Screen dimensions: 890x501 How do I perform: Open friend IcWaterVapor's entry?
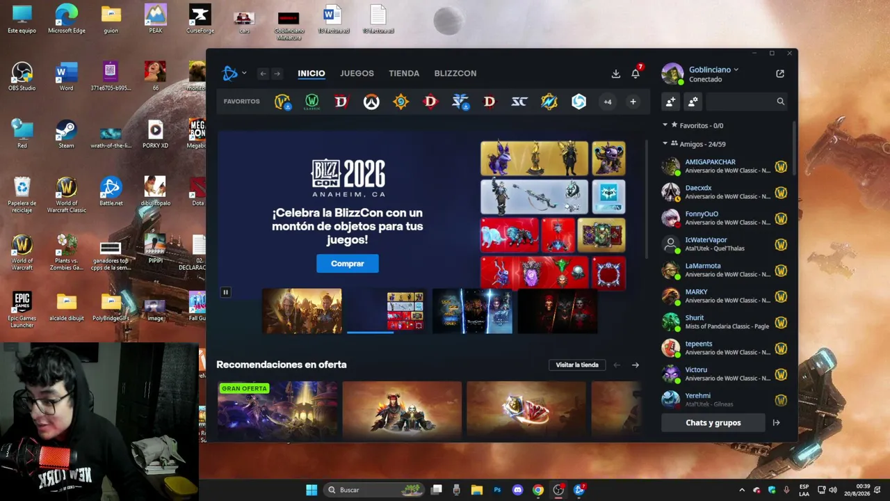click(724, 244)
